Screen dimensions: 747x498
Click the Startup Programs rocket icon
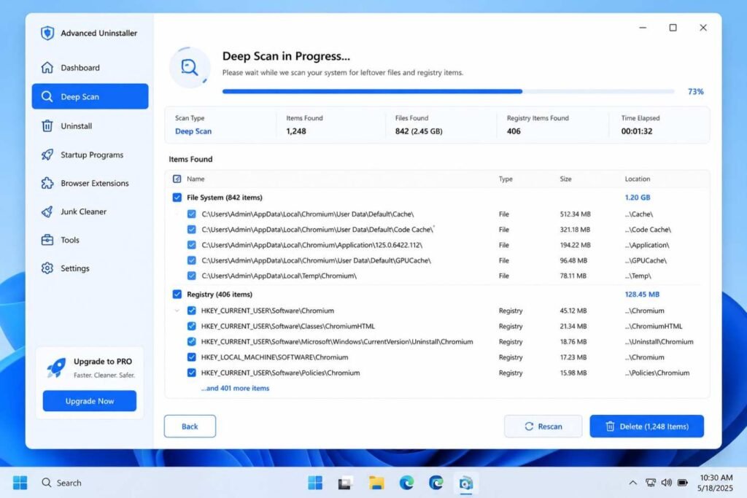tap(47, 155)
